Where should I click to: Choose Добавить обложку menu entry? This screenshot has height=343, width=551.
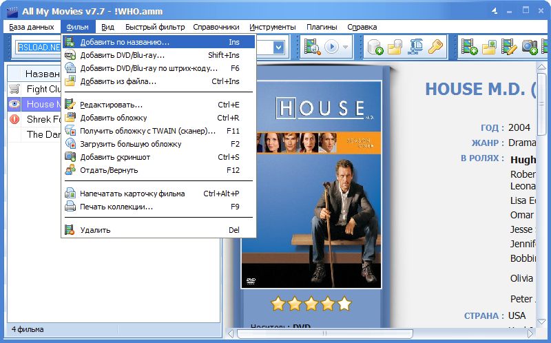point(159,118)
